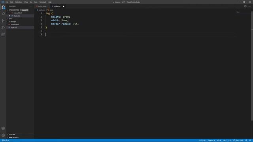
Task: Click the 'border-radius: 75%;' line
Action: click(x=65, y=24)
